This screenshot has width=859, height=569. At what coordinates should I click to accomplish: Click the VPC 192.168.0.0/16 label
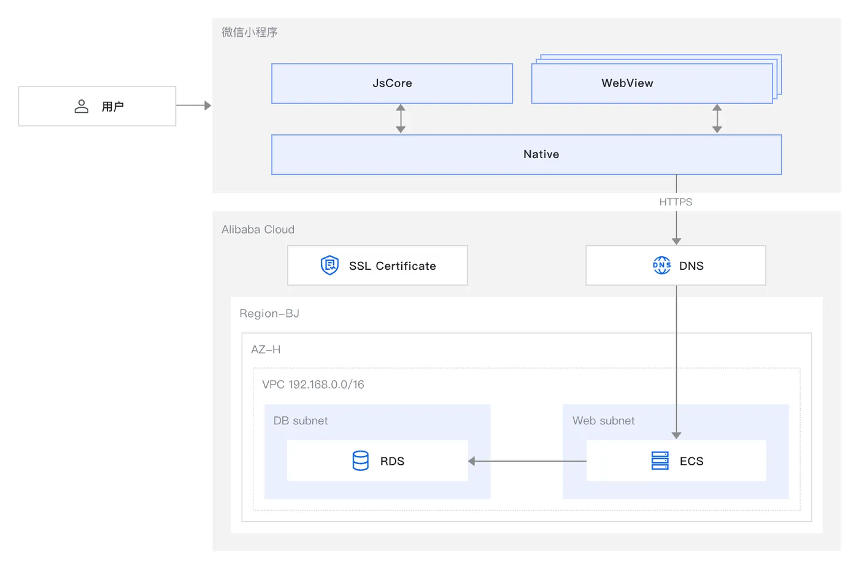click(313, 384)
